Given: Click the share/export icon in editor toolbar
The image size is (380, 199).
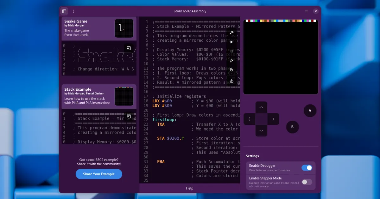Looking at the screenshot, I should click(x=231, y=81).
